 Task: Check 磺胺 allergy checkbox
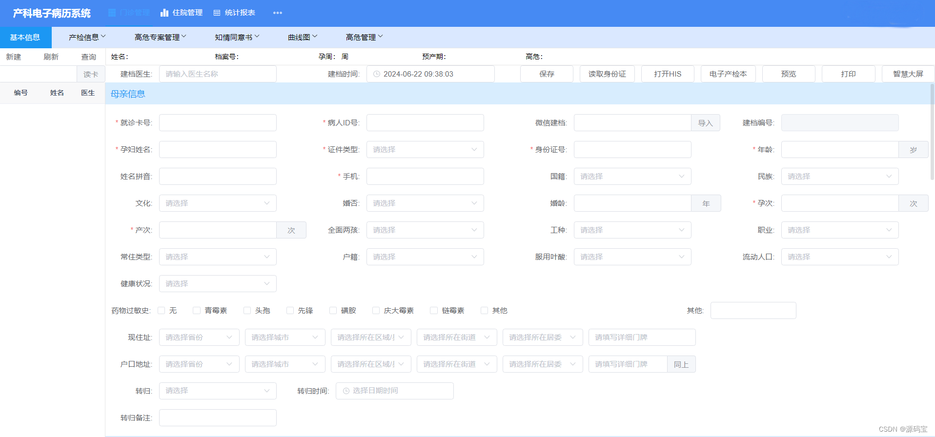[x=333, y=310]
